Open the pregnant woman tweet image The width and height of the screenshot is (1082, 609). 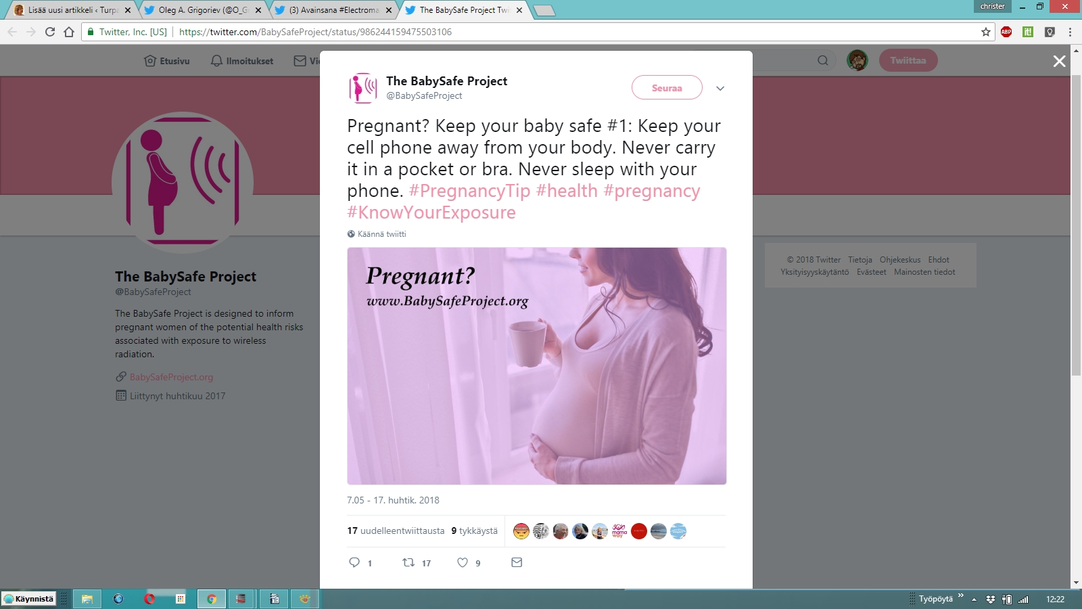537,366
